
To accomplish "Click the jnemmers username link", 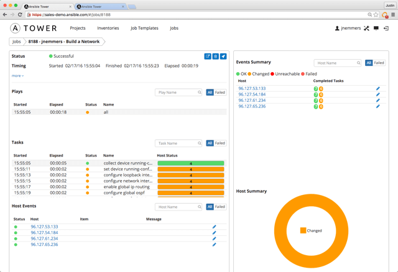I will 351,28.
